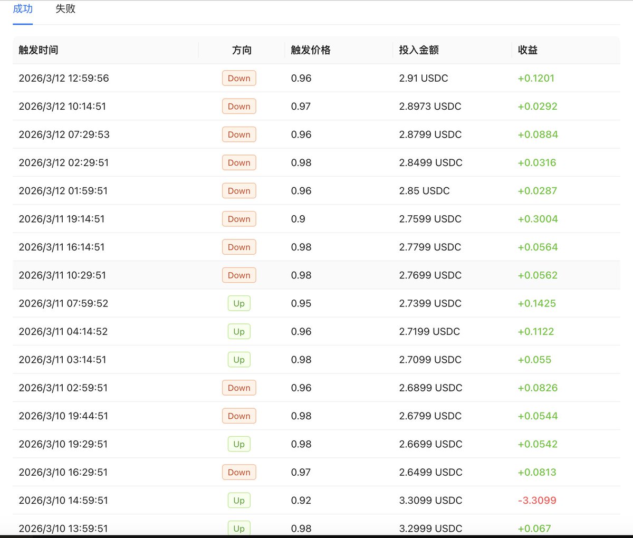Click the 2.91 USDC investment amount
Screen dimensions: 633x538
[423, 78]
